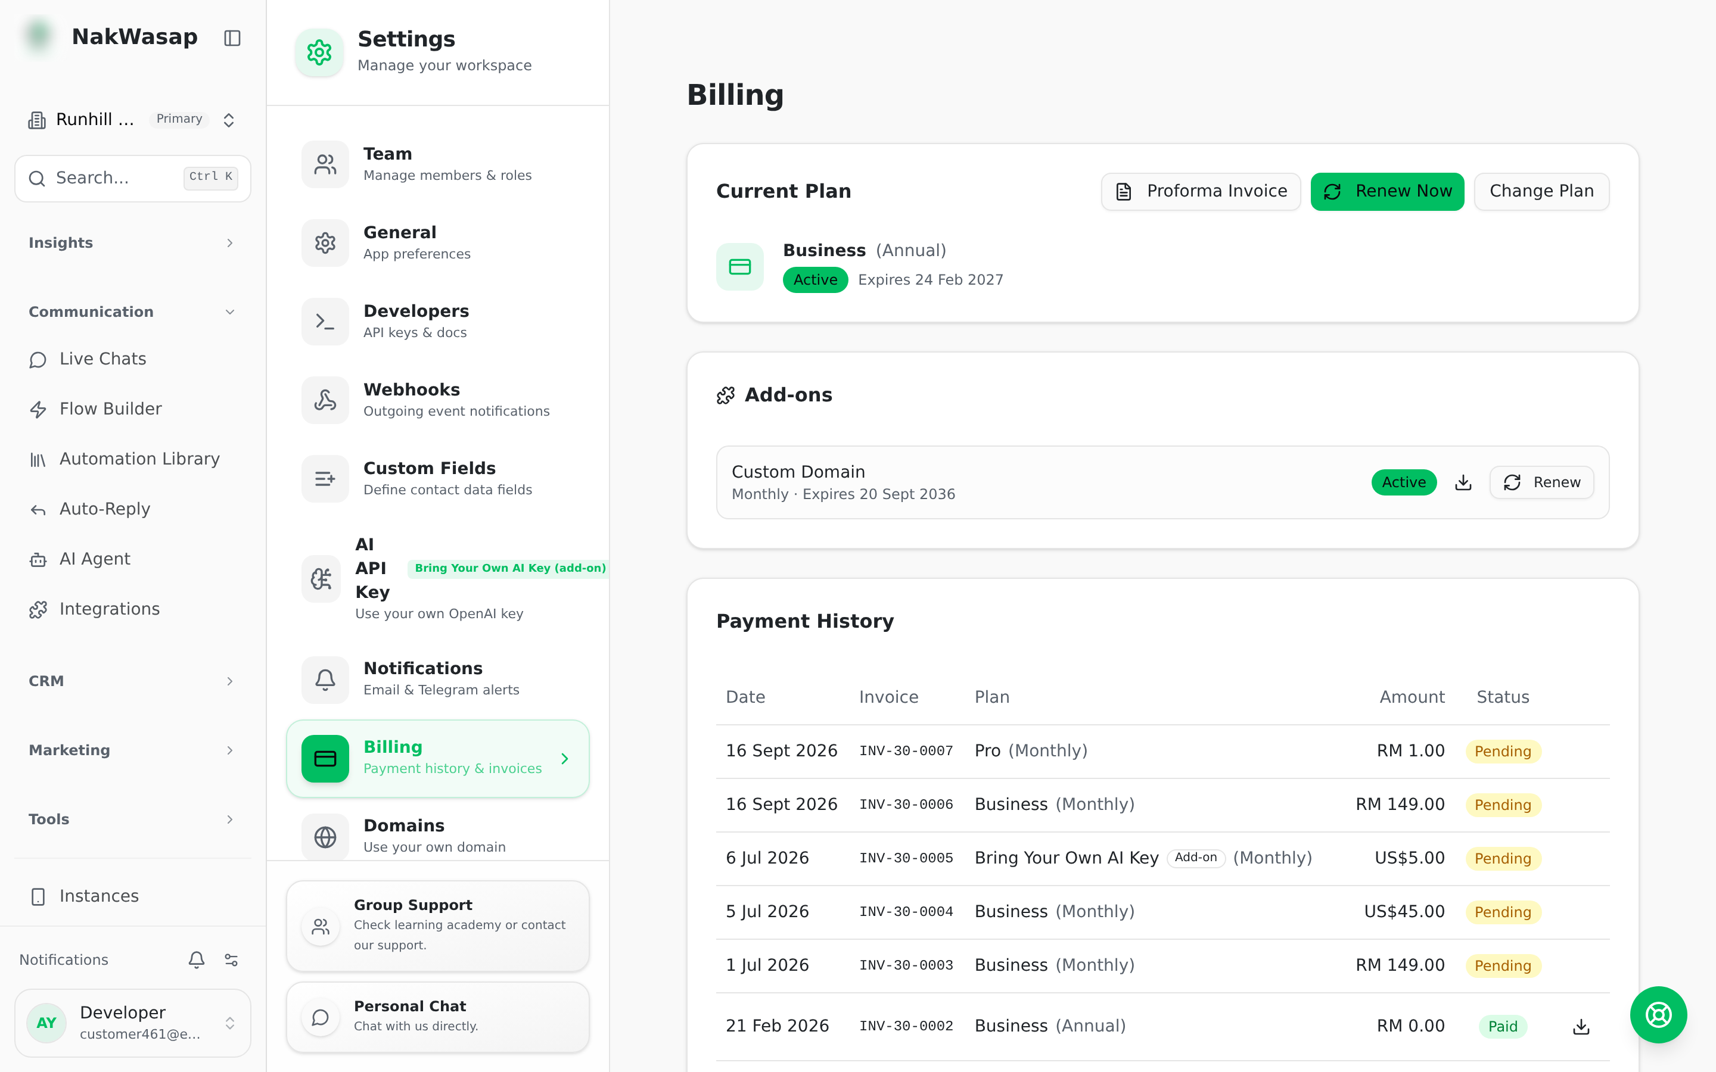
Task: Expand the Marketing section
Action: point(133,750)
